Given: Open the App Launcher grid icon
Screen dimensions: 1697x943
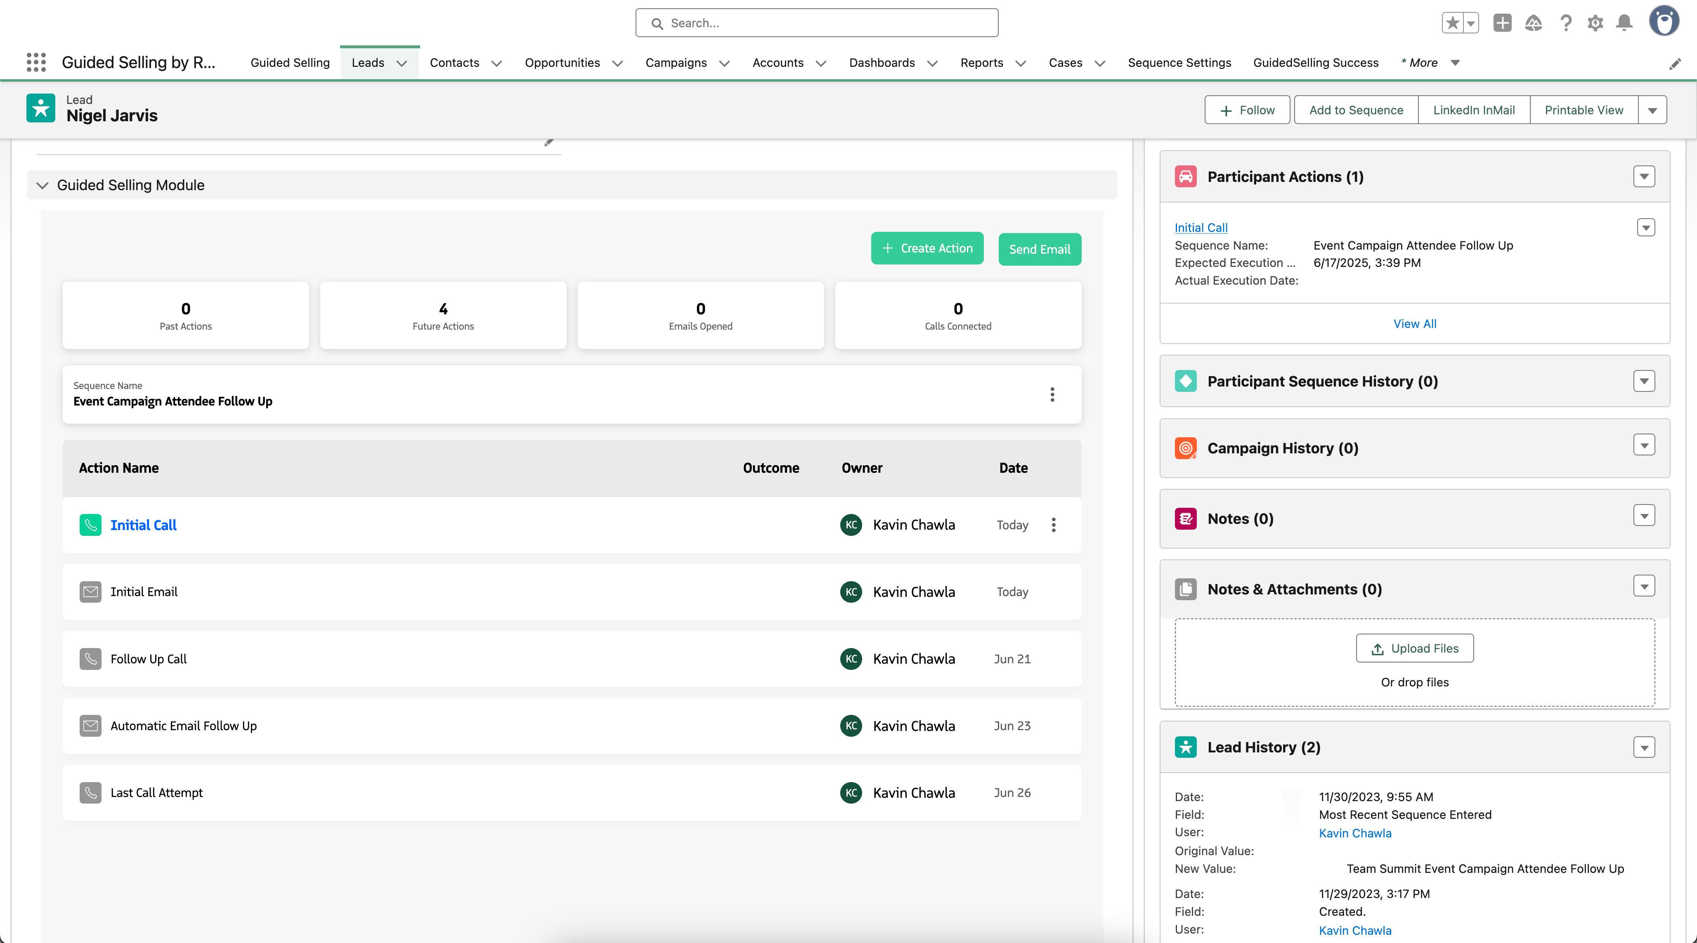Looking at the screenshot, I should [36, 63].
